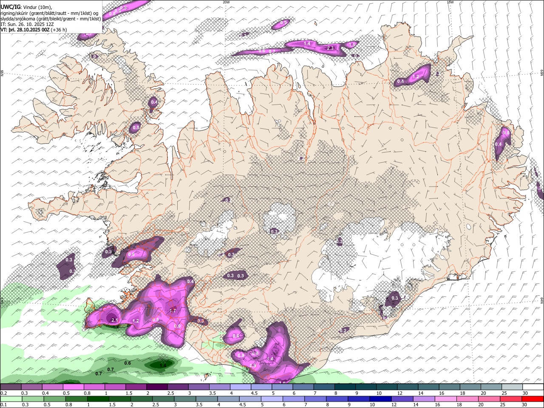Pick the rain scale swatch between 14 and 16
Screen dimensions: 544x408
click(x=424, y=399)
